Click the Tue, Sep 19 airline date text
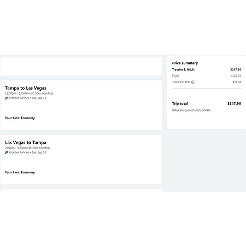This screenshot has width=246, height=246. click(x=39, y=153)
